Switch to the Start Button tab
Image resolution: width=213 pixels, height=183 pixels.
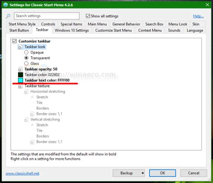(x=19, y=30)
